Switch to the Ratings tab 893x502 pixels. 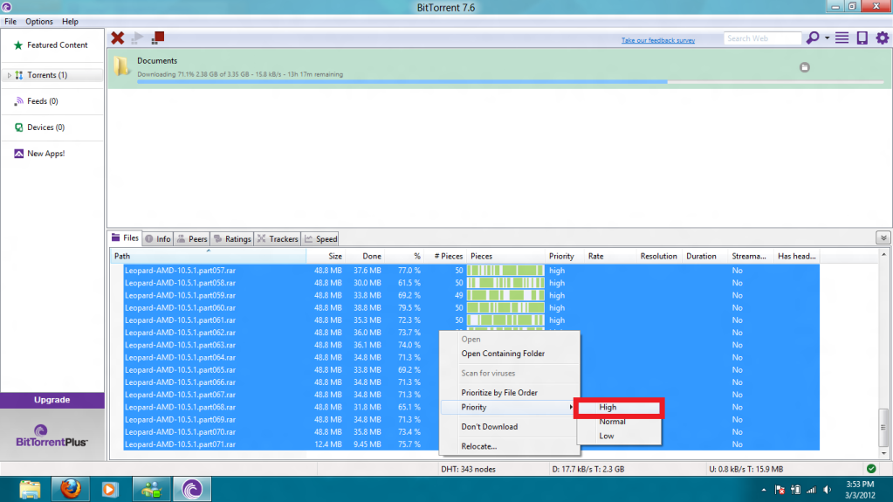[232, 238]
